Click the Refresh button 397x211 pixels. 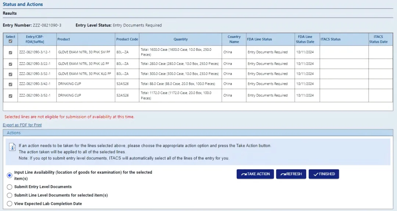pyautogui.click(x=291, y=174)
